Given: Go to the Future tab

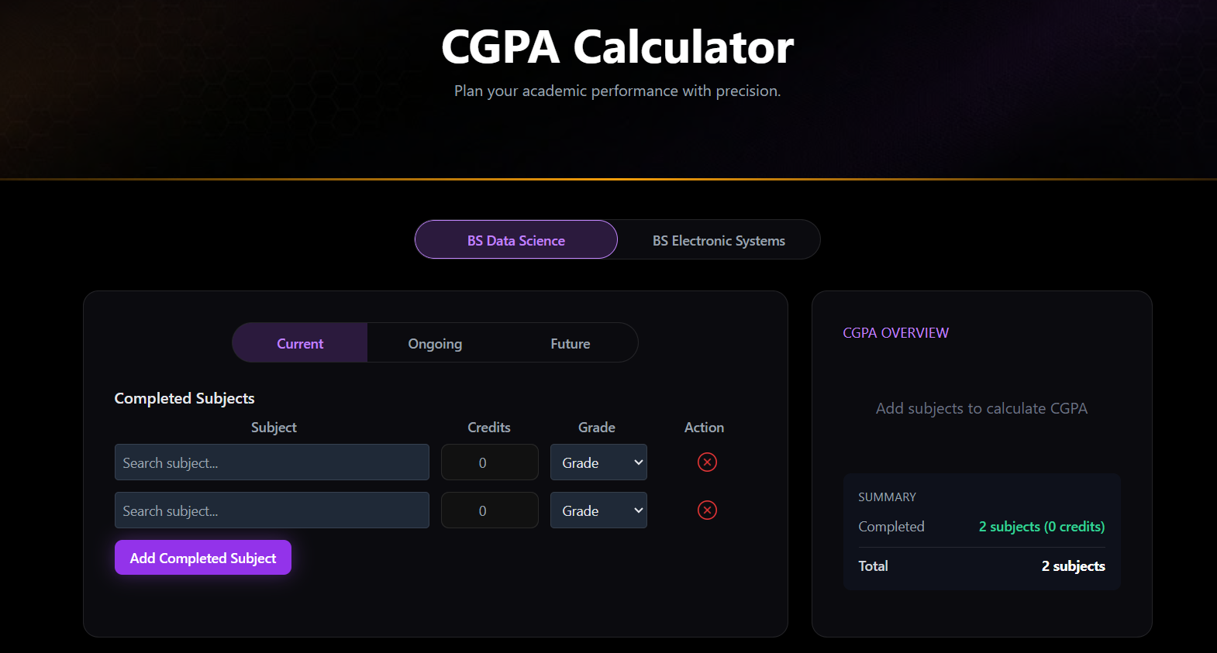Looking at the screenshot, I should pos(571,343).
